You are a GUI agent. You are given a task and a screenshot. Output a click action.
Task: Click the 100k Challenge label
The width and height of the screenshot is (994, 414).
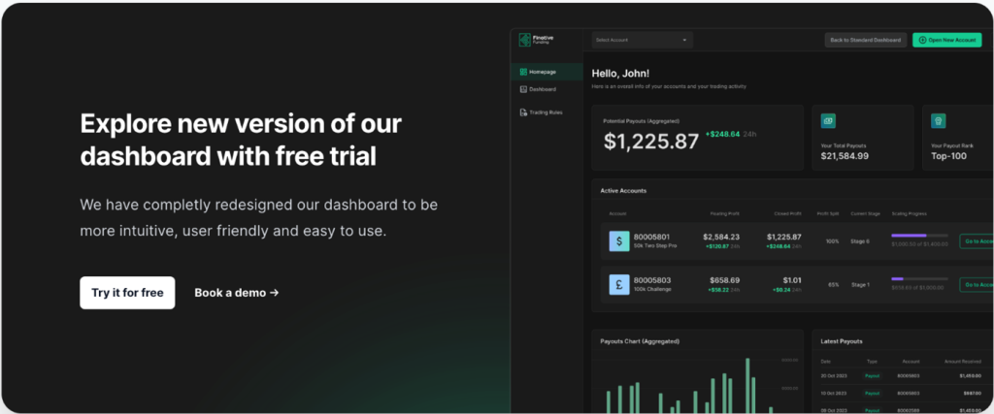(652, 289)
